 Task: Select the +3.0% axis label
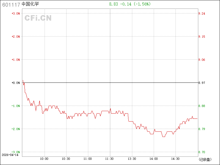(16, 13)
